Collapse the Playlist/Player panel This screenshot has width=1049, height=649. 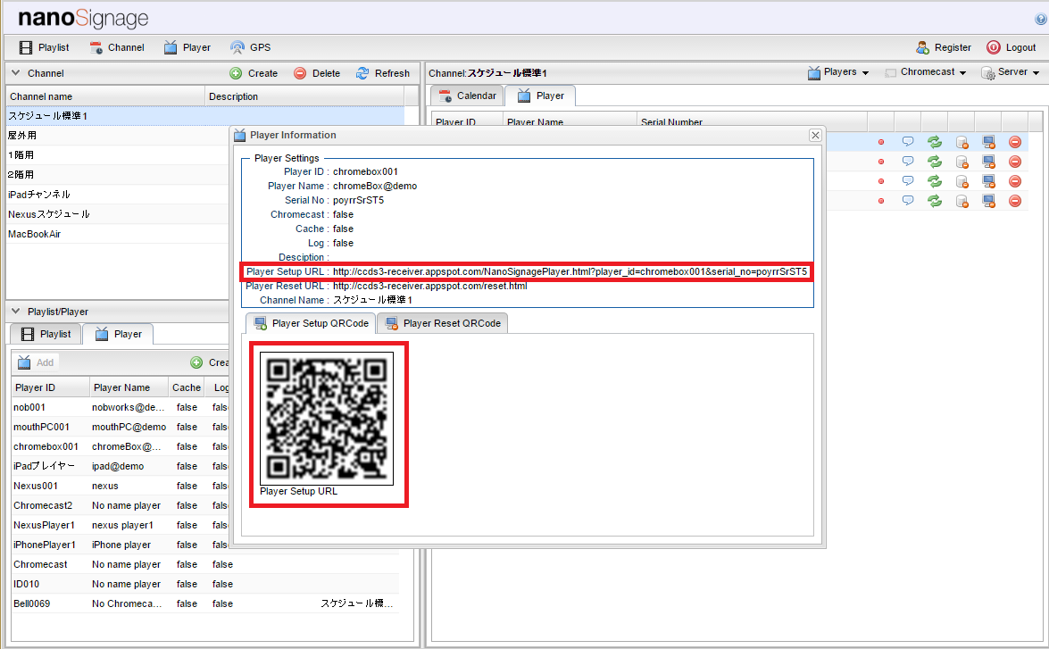pos(15,312)
